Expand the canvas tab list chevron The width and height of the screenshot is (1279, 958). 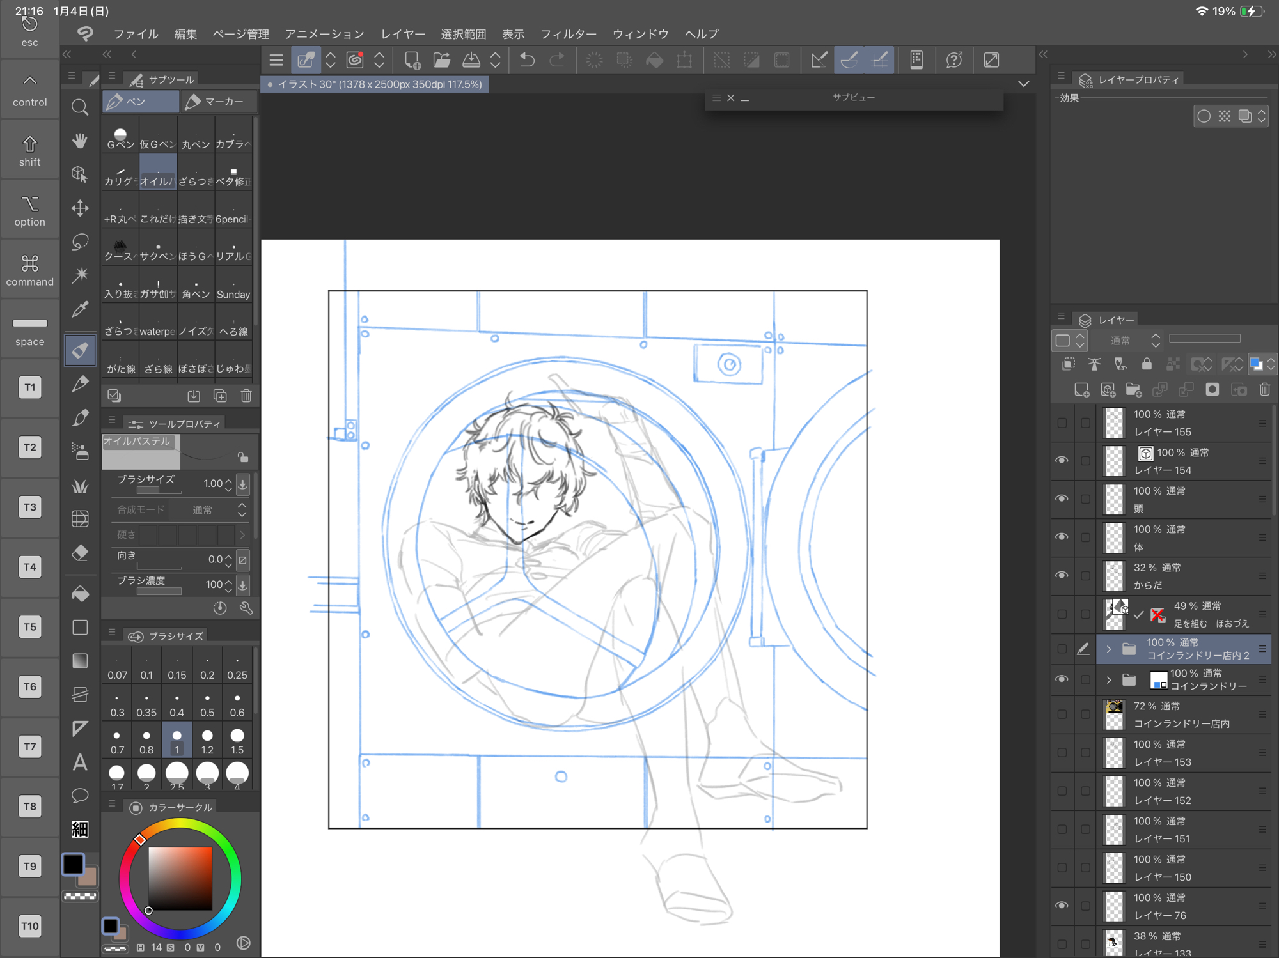(x=1024, y=84)
